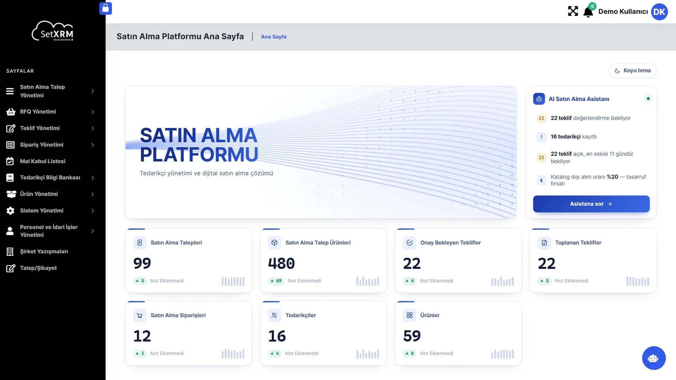Screen dimensions: 676x380
Task: Expand Tedarikçi Bilgi Bankası chevron
Action: tap(93, 178)
